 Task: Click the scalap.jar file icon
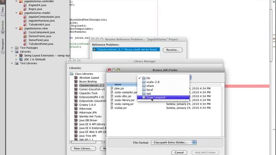pyautogui.click(x=112, y=108)
